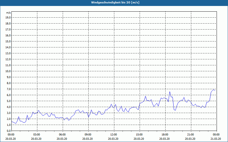Select the 15:00 time label
This screenshot has width=228, height=142.
pyautogui.click(x=139, y=135)
